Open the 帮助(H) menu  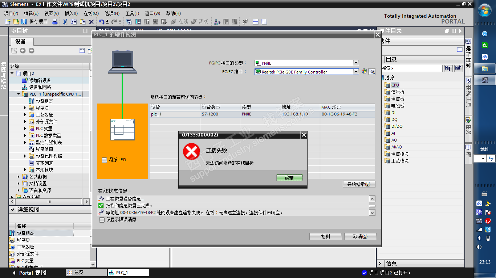coord(174,13)
